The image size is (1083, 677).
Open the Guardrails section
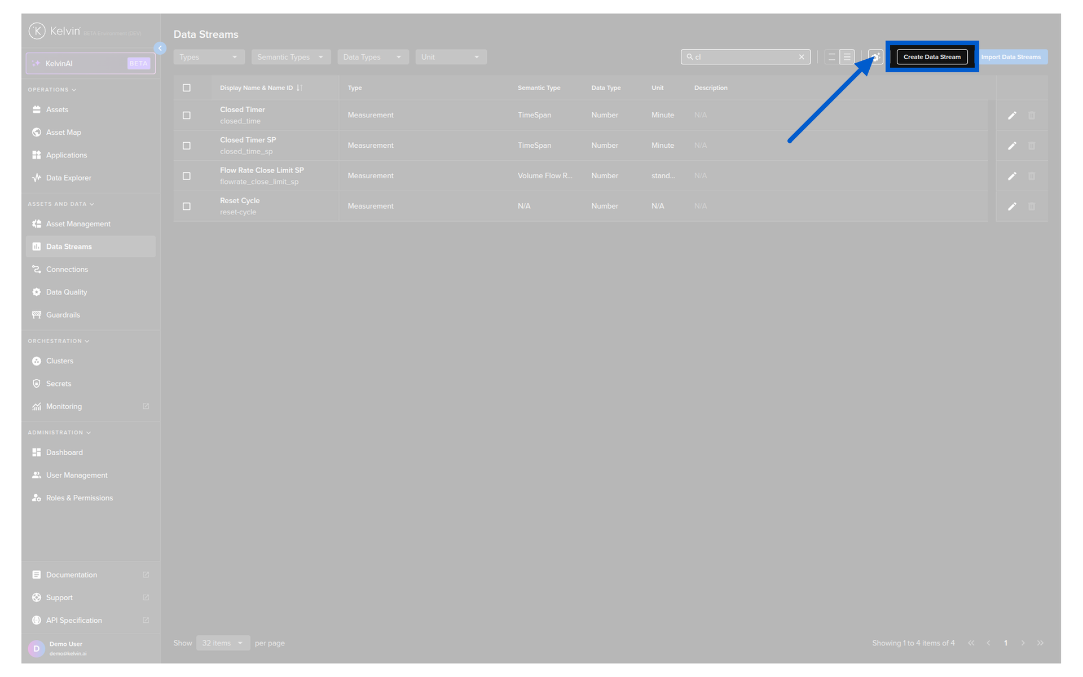coord(63,315)
